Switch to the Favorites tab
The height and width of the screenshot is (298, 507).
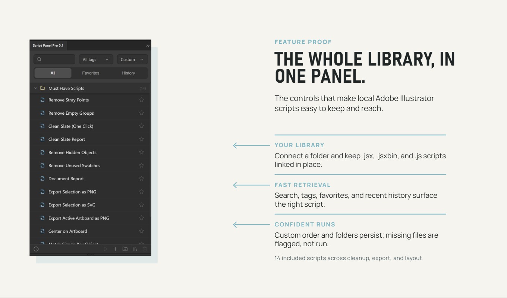[91, 73]
